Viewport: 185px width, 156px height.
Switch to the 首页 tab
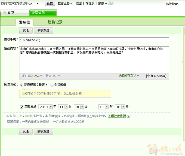[x=15, y=13]
